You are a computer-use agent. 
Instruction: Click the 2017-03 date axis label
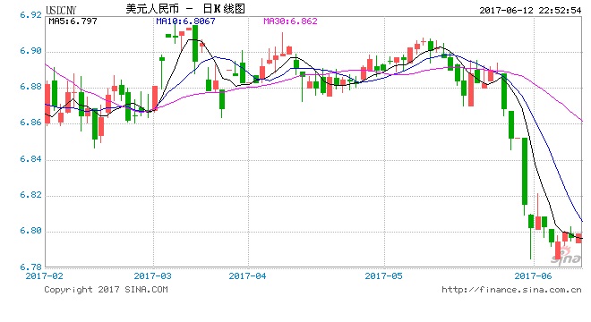[152, 276]
